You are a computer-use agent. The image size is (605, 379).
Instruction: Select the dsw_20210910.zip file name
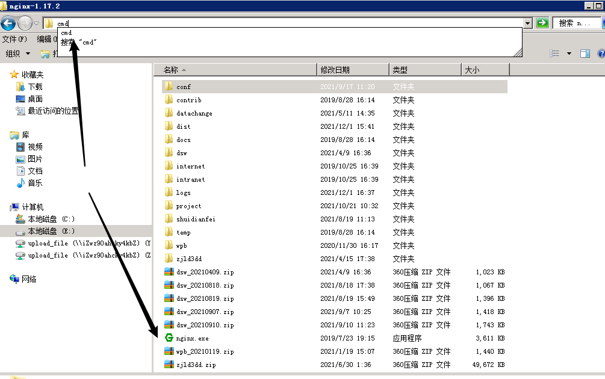205,325
